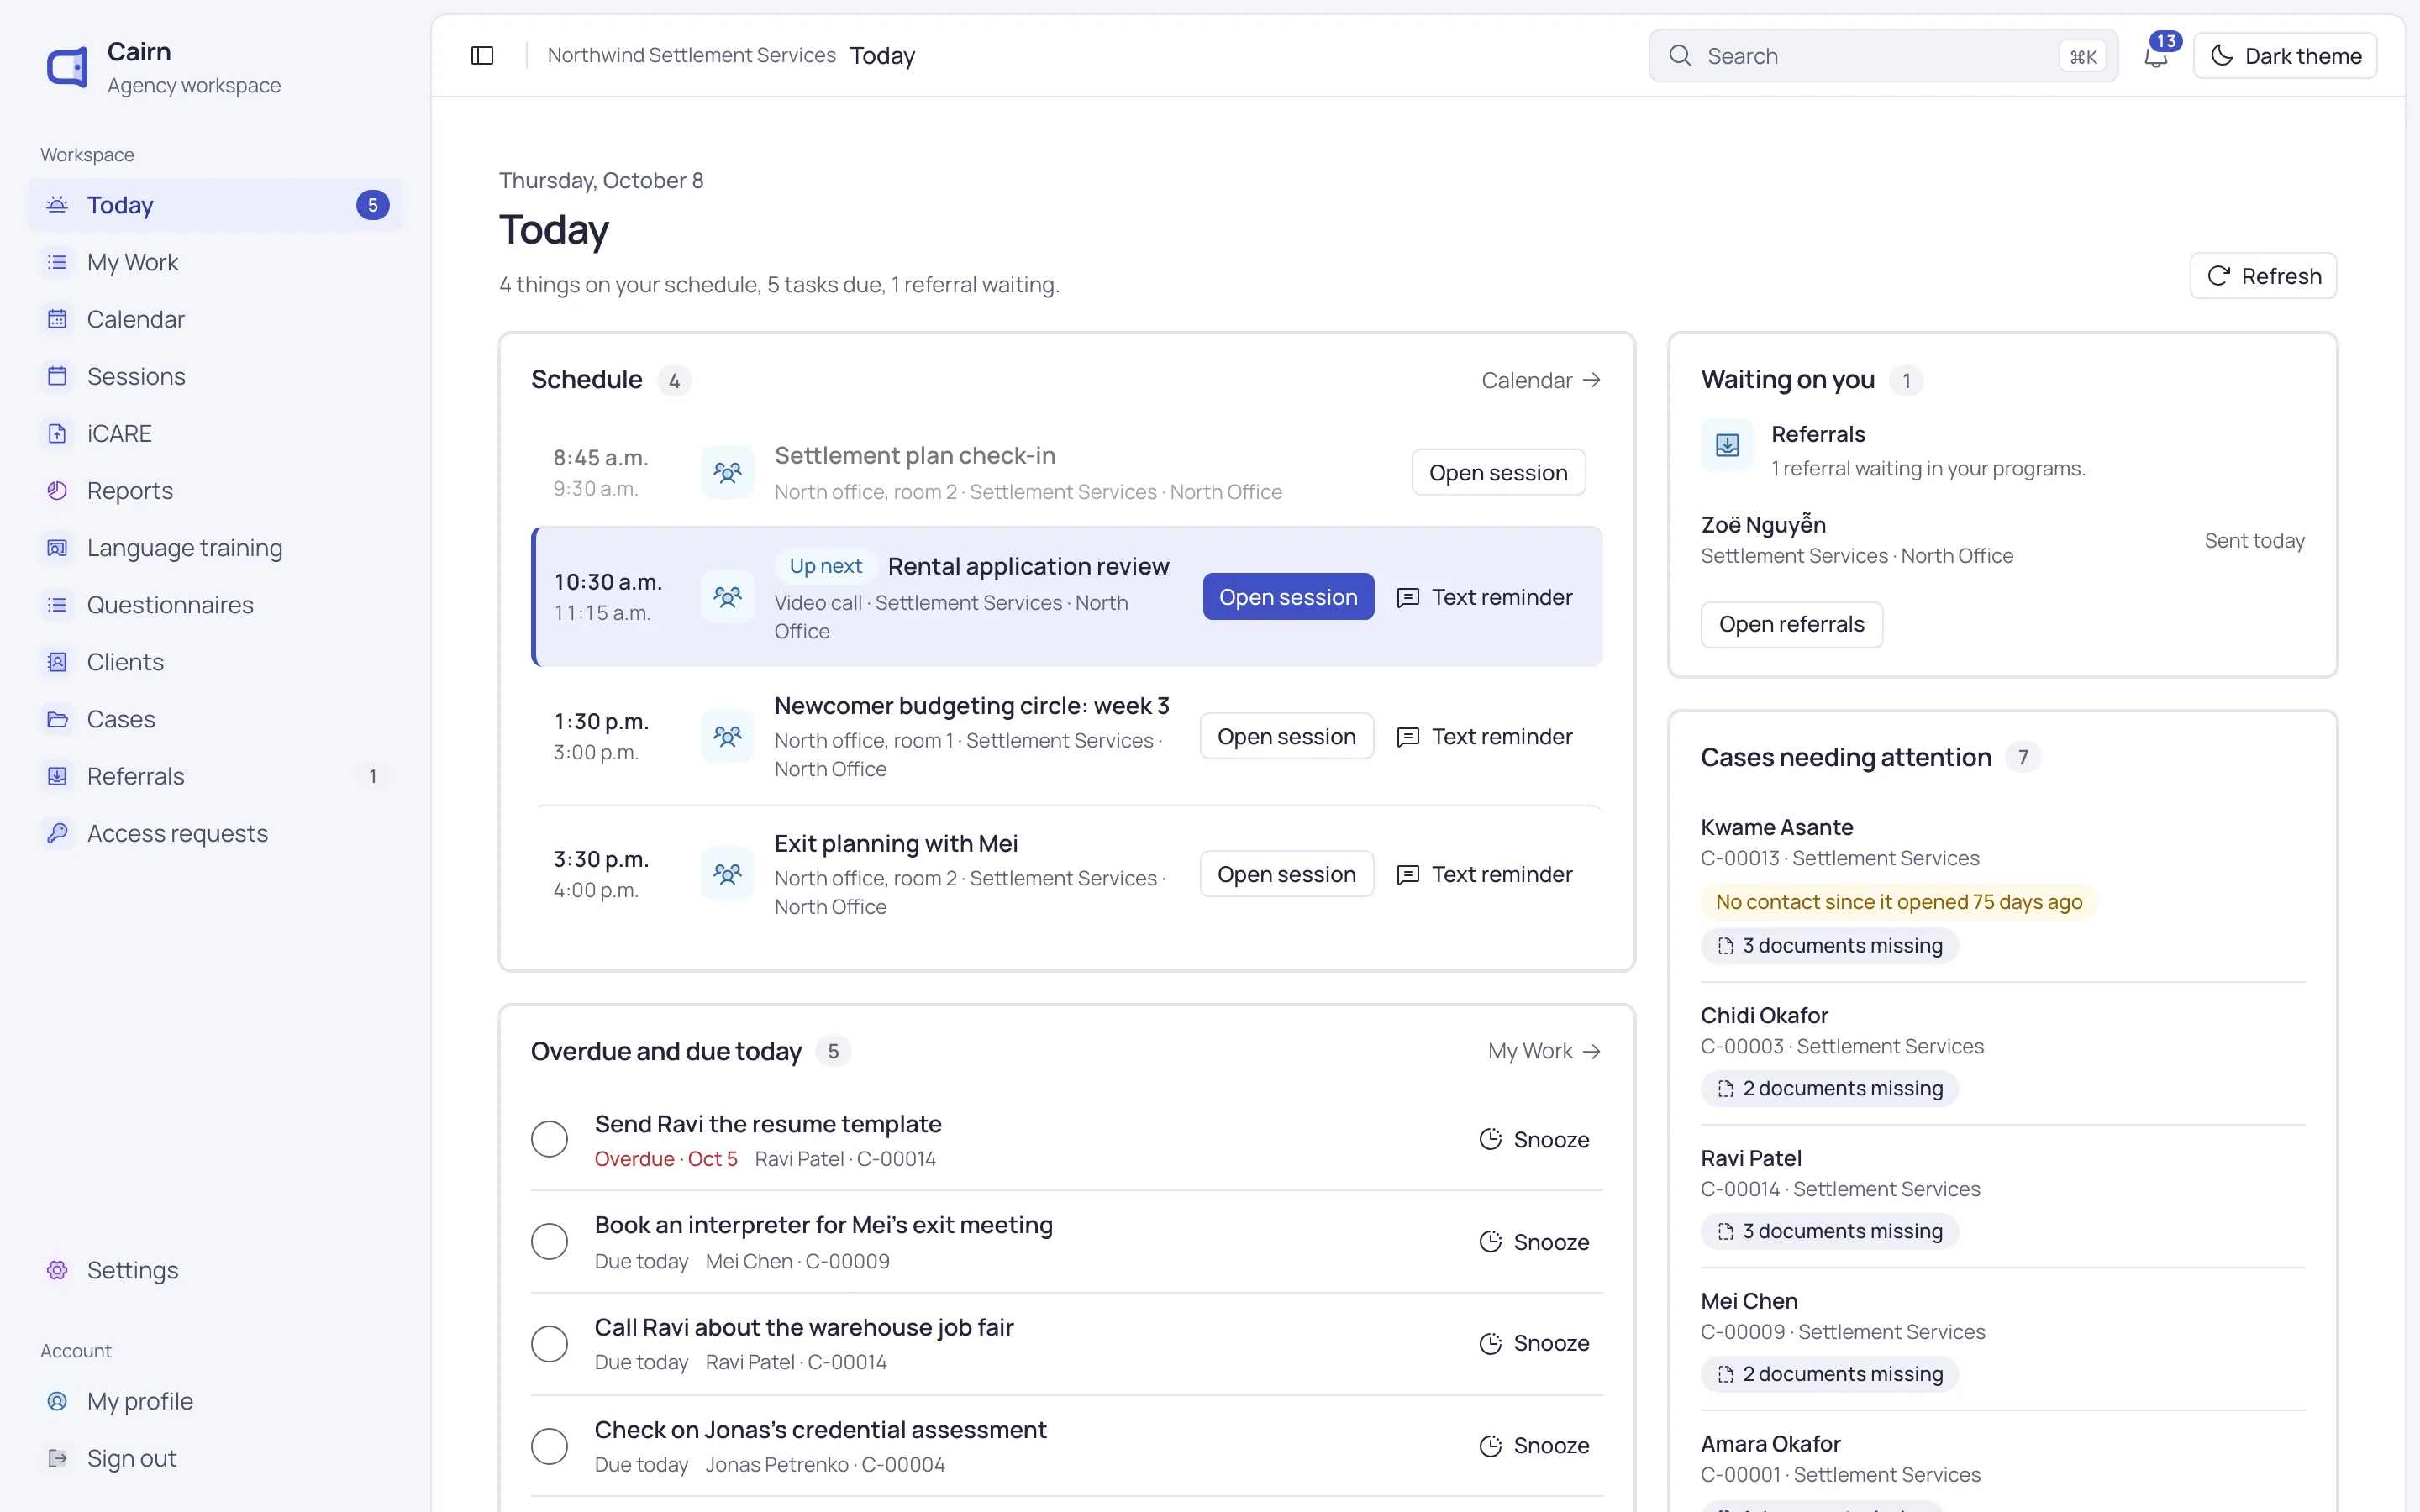The image size is (2420, 1512).
Task: Click the Referrals inbox icon in Waiting on you
Action: tap(1727, 445)
